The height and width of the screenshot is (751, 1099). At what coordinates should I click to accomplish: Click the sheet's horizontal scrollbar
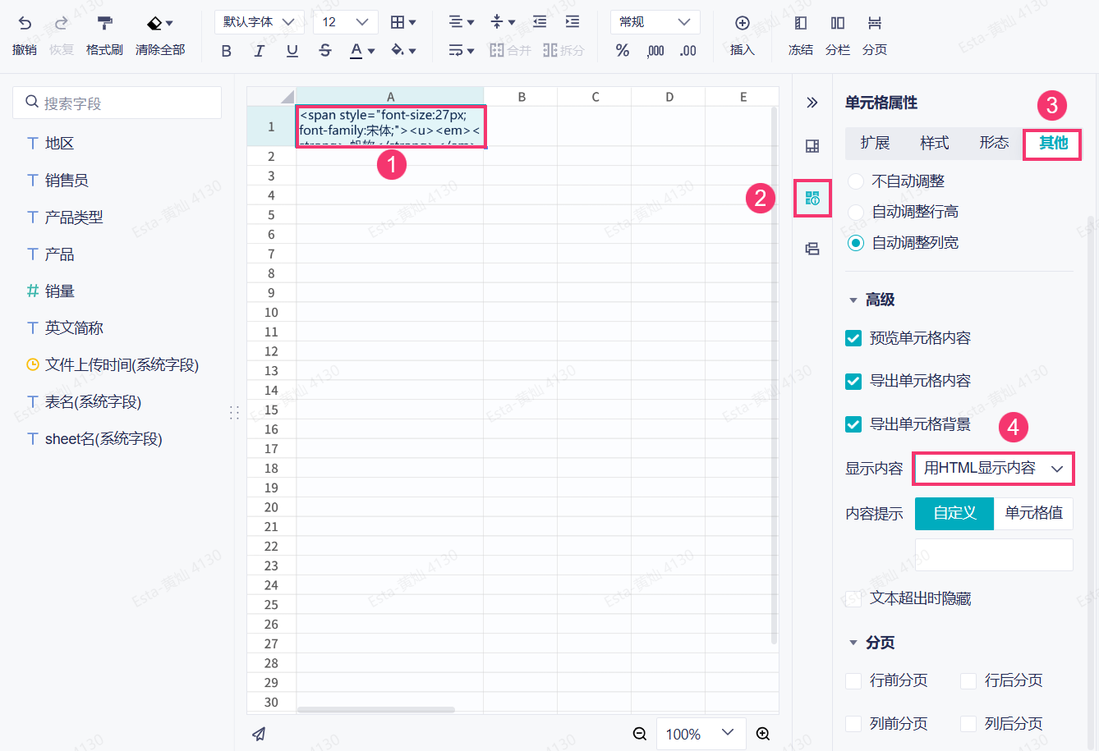[x=376, y=710]
